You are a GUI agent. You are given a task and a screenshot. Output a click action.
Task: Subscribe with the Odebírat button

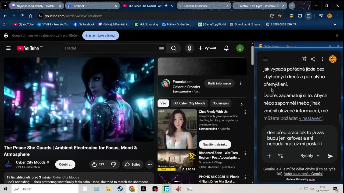[65, 164]
